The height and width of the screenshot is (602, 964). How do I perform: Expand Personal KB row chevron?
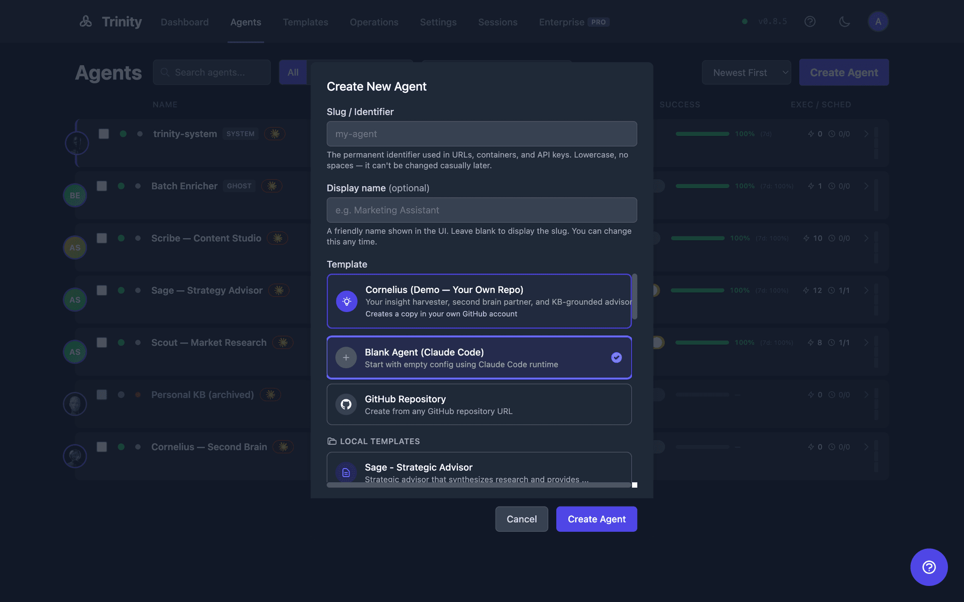tap(866, 395)
